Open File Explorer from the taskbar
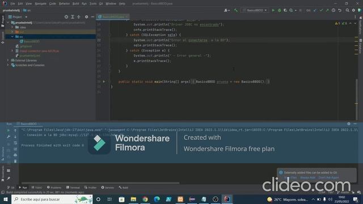 [x=133, y=199]
